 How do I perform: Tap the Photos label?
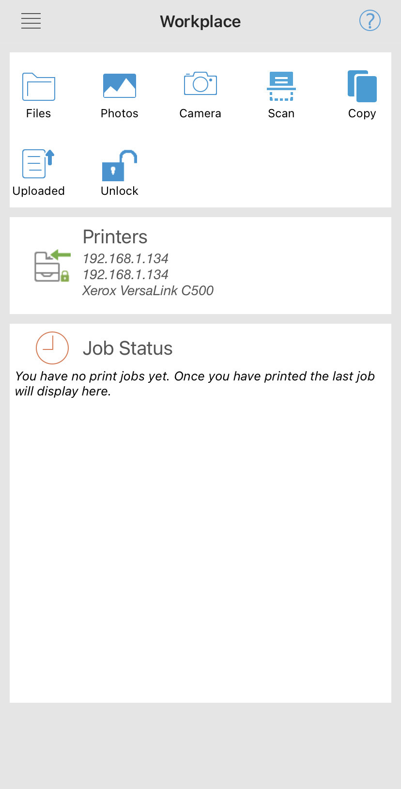coord(120,113)
